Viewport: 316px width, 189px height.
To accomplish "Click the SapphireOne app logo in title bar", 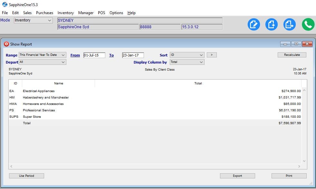I will 5,4.
